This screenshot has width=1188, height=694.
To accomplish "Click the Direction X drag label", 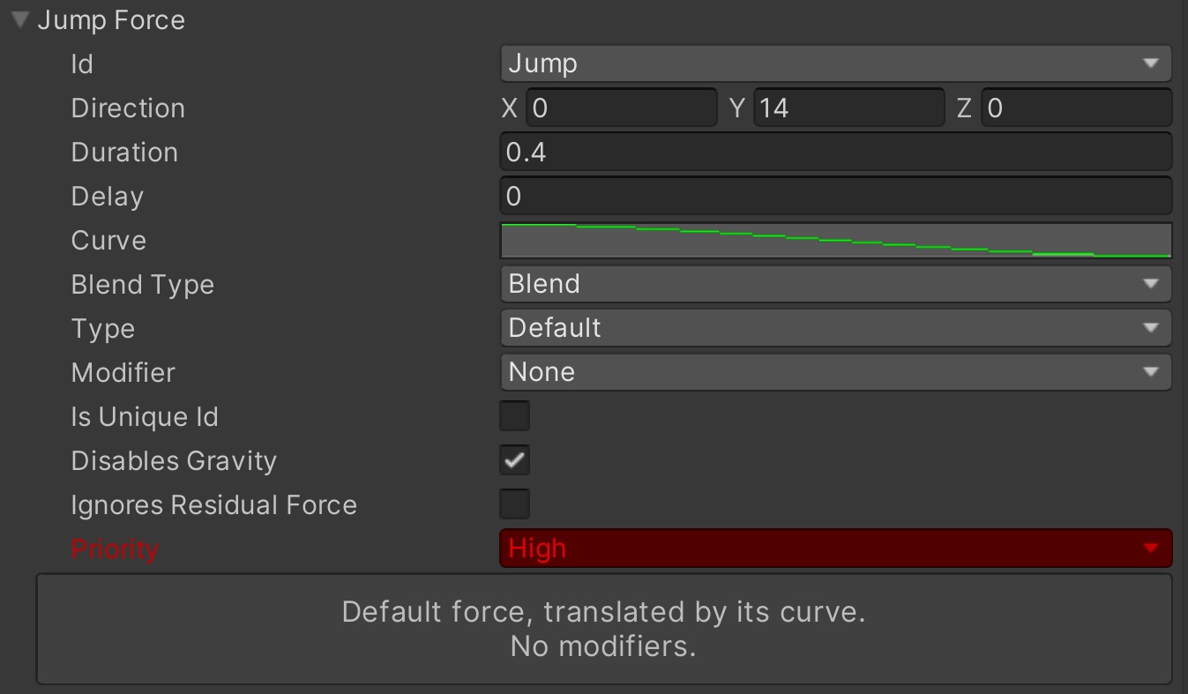I will pos(509,108).
